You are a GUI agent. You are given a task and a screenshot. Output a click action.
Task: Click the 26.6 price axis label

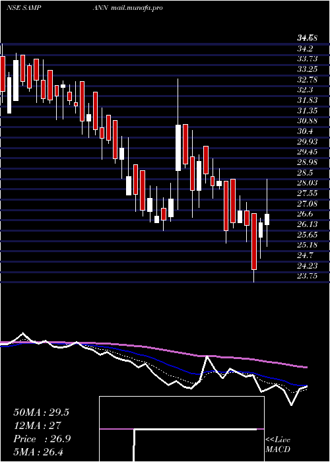click(305, 214)
